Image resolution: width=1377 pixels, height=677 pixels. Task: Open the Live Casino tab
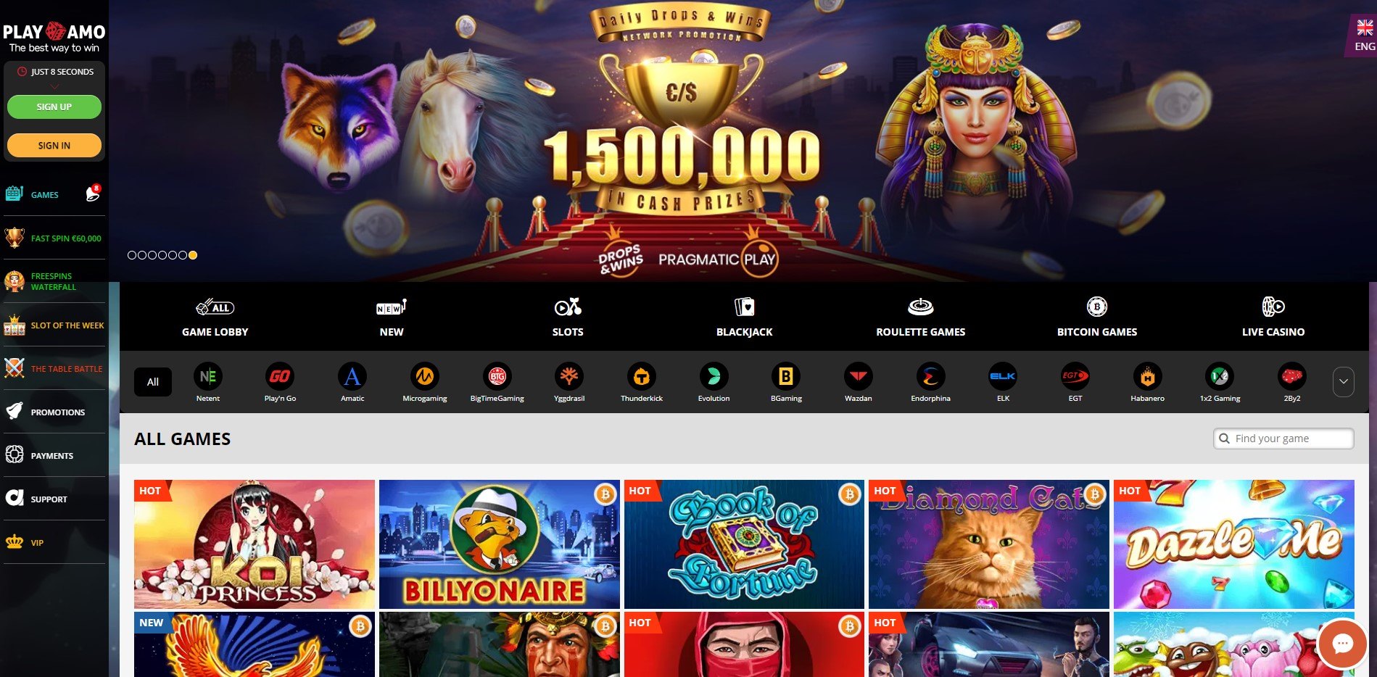click(x=1273, y=317)
